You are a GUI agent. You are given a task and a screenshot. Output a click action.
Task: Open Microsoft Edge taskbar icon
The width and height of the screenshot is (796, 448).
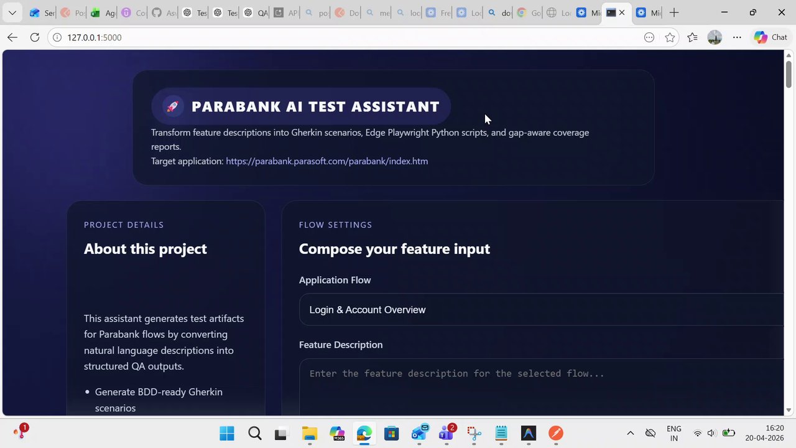(x=364, y=433)
